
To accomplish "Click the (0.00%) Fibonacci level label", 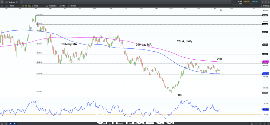I will [x=39, y=92].
